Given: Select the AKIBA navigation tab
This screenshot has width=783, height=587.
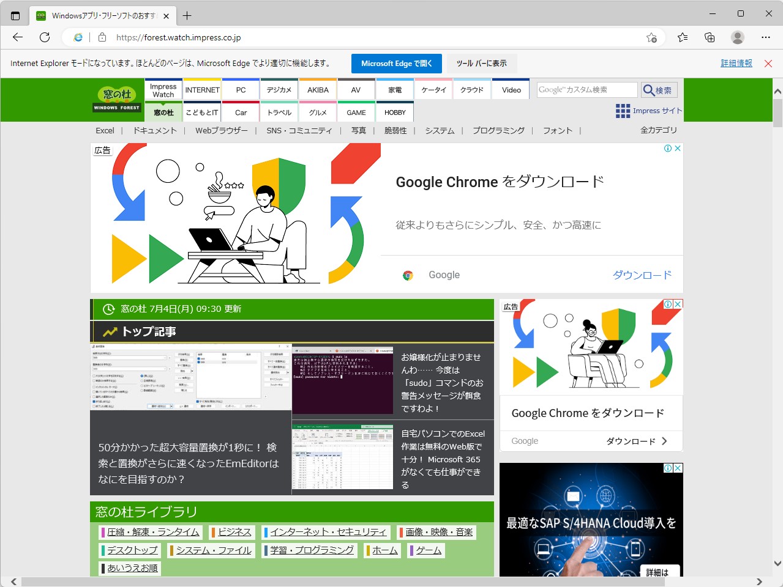Looking at the screenshot, I should [317, 89].
